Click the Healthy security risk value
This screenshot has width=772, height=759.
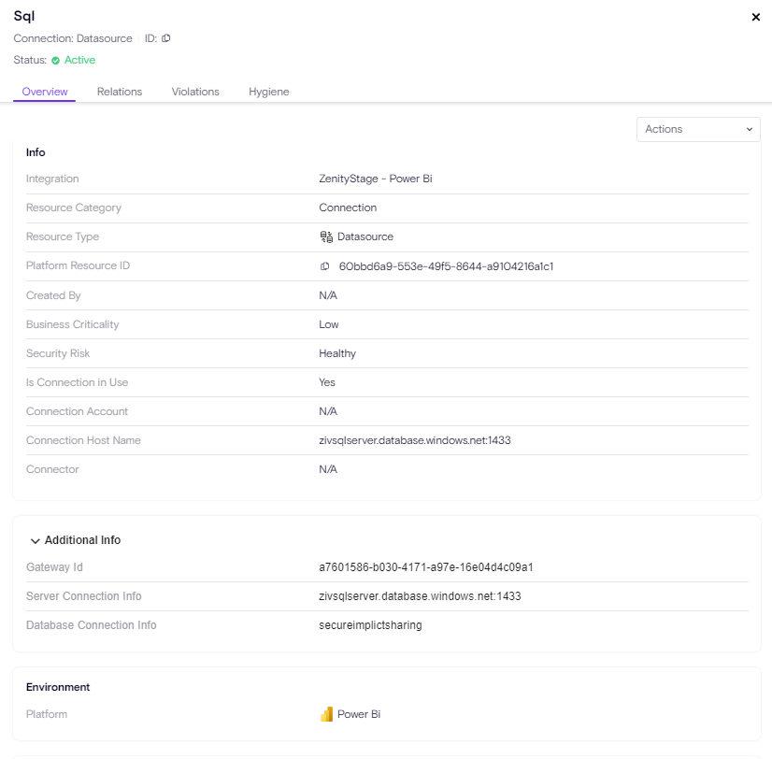click(x=337, y=353)
